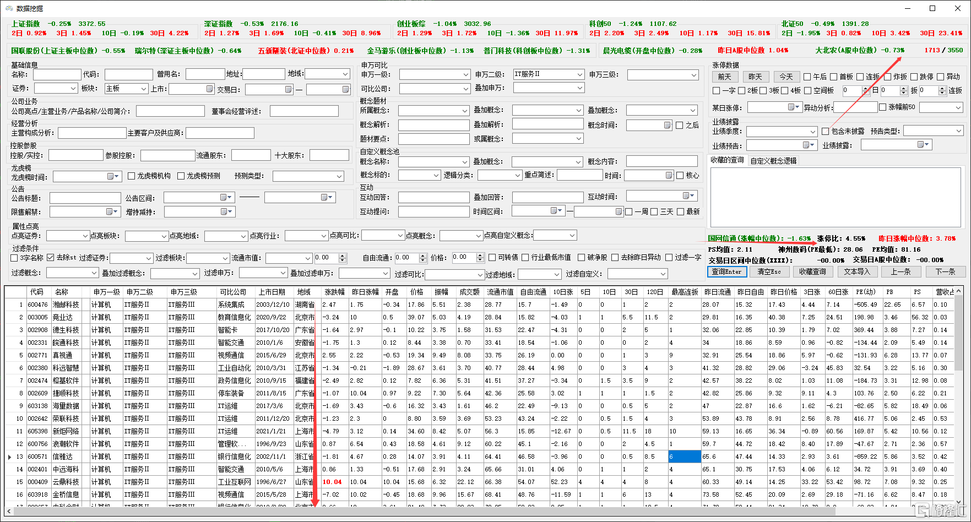
Task: Open calendar picker for 上市 date field
Action: point(210,89)
